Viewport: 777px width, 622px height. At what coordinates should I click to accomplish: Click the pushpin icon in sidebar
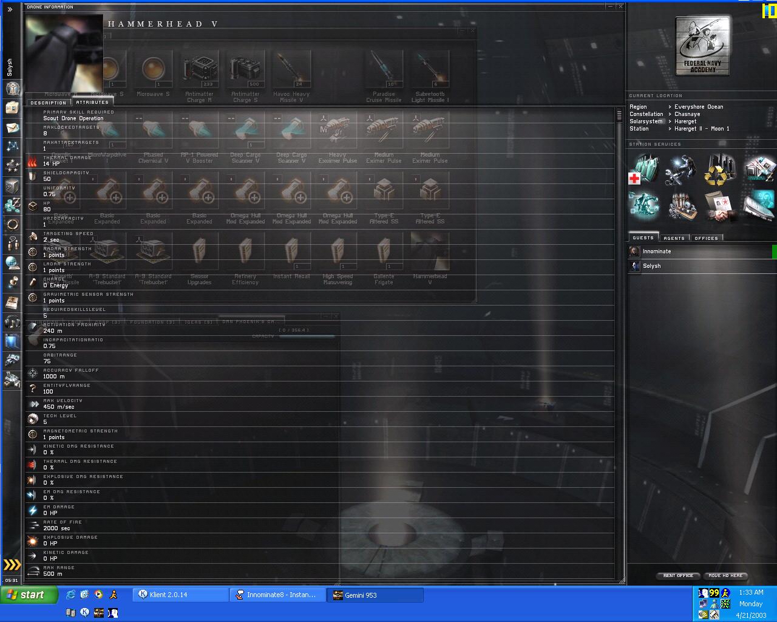pyautogui.click(x=12, y=282)
